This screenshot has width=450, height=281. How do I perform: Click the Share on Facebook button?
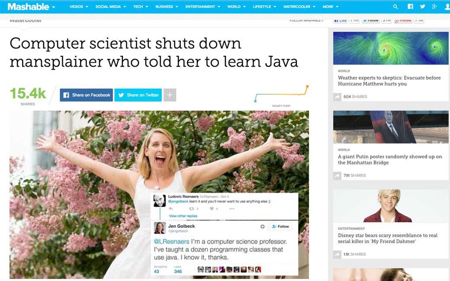87,95
